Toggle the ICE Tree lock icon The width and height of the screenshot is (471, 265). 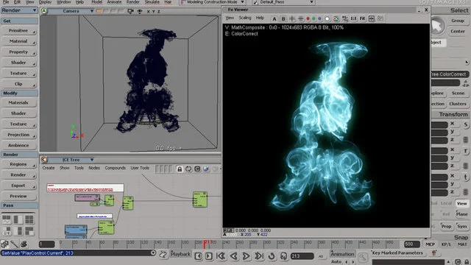(180, 169)
